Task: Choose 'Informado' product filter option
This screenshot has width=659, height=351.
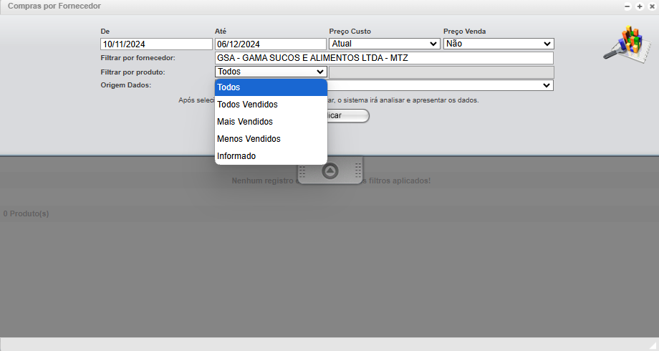Action: [x=271, y=156]
